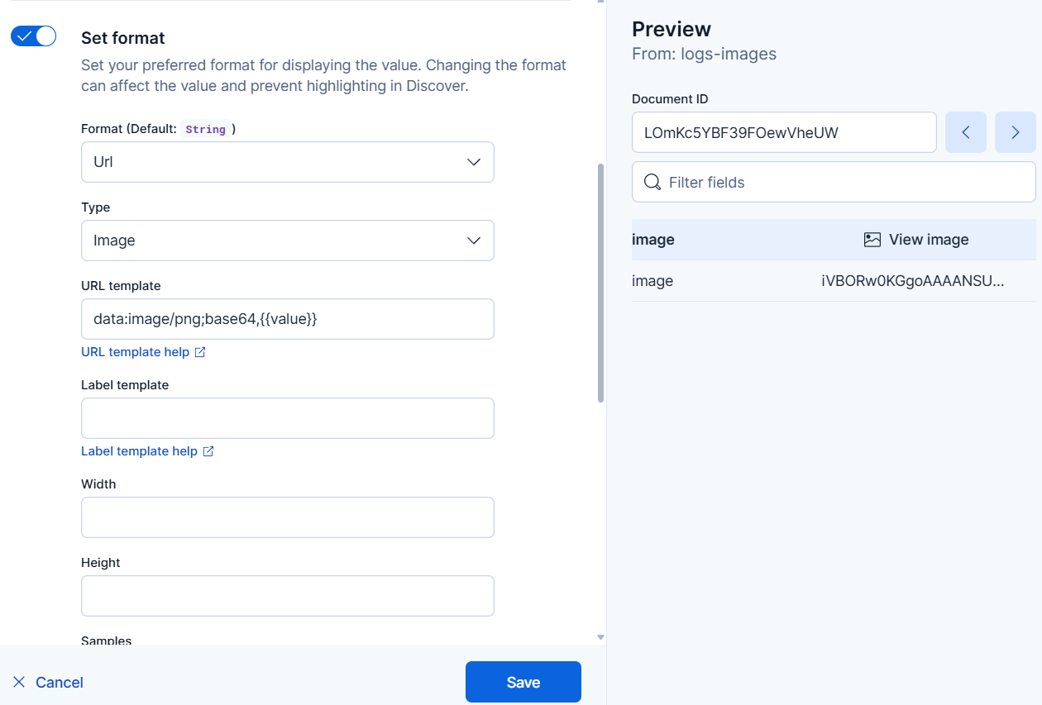Click the Save button

[523, 682]
